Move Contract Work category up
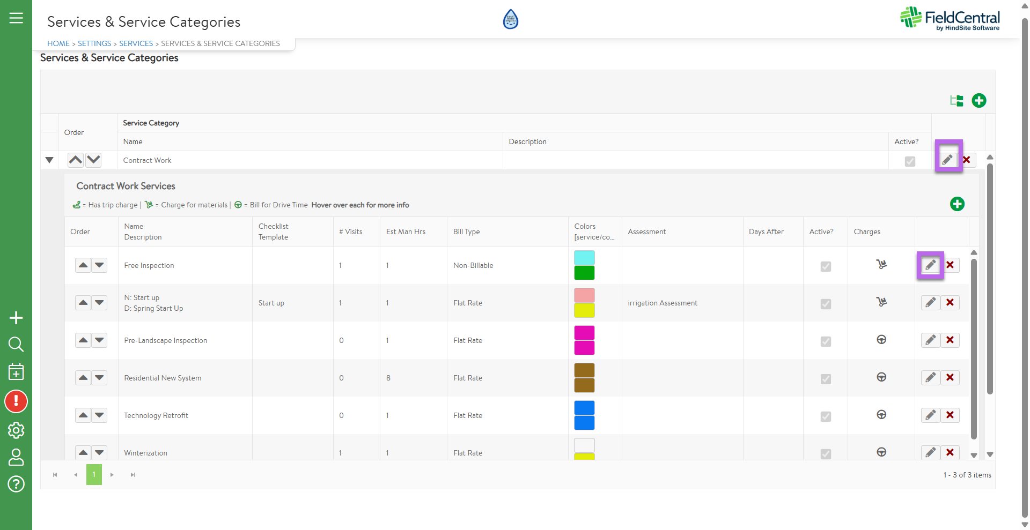The image size is (1030, 530). [76, 160]
